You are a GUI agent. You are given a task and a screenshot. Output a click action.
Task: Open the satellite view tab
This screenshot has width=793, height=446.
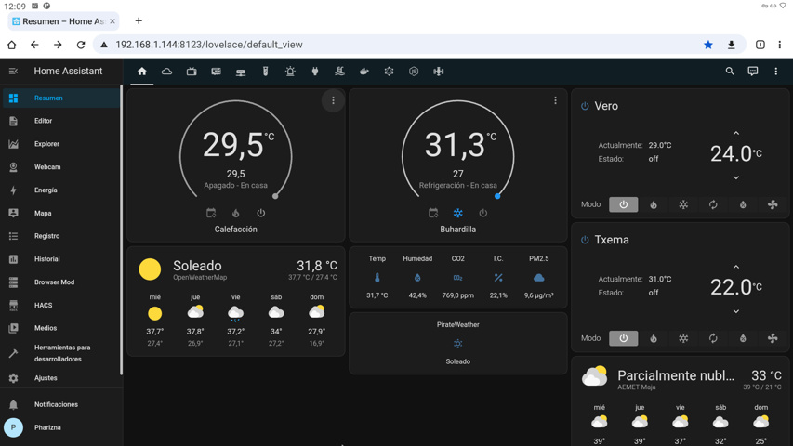(439, 72)
